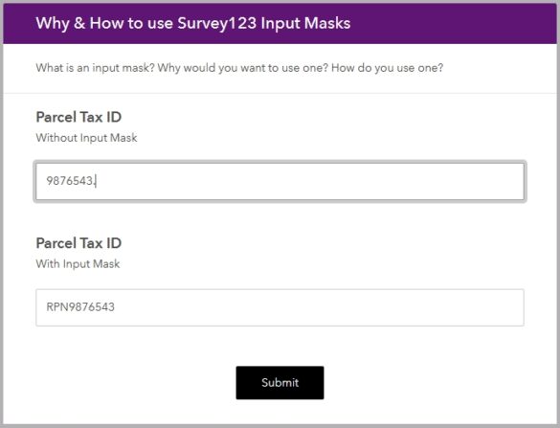Place cursor after the last digit in 9876543
Screen dimensions: 560x428
pyautogui.click(x=95, y=181)
